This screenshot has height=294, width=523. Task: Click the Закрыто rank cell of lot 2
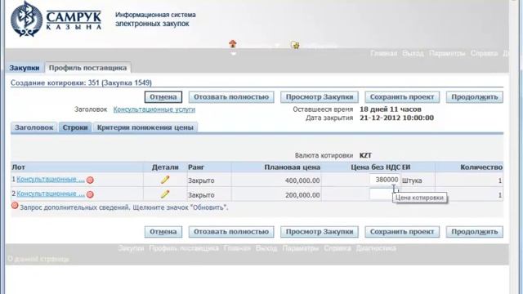pyautogui.click(x=201, y=195)
